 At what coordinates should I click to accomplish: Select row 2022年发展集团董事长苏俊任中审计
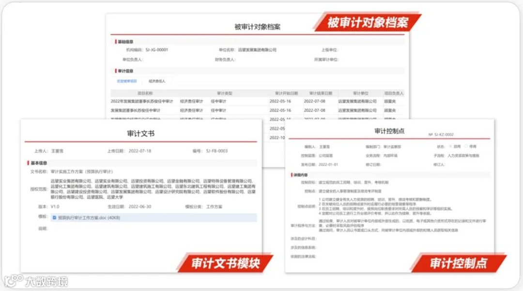click(257, 101)
